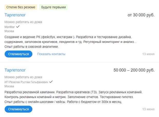Click the 13 июня date on MariMar vacancy

[148, 54]
